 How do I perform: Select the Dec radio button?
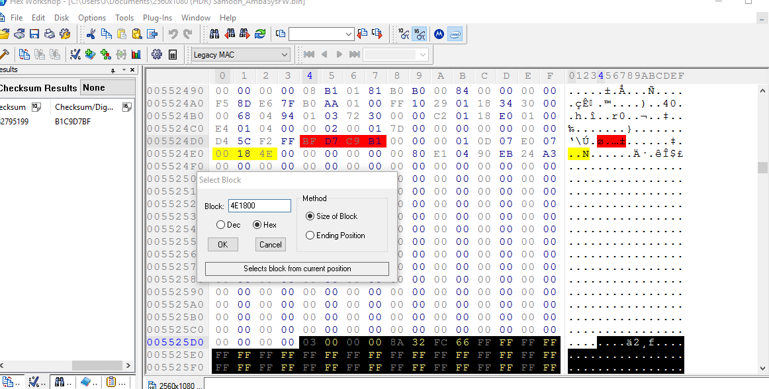pos(222,225)
